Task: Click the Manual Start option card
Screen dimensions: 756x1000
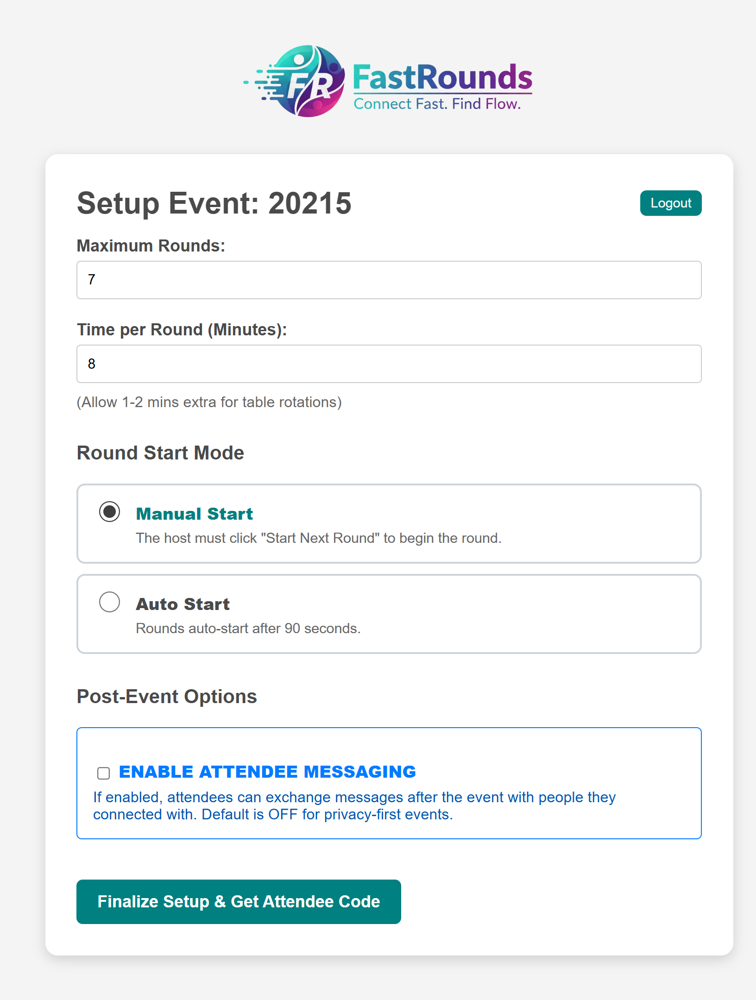Action: [389, 523]
